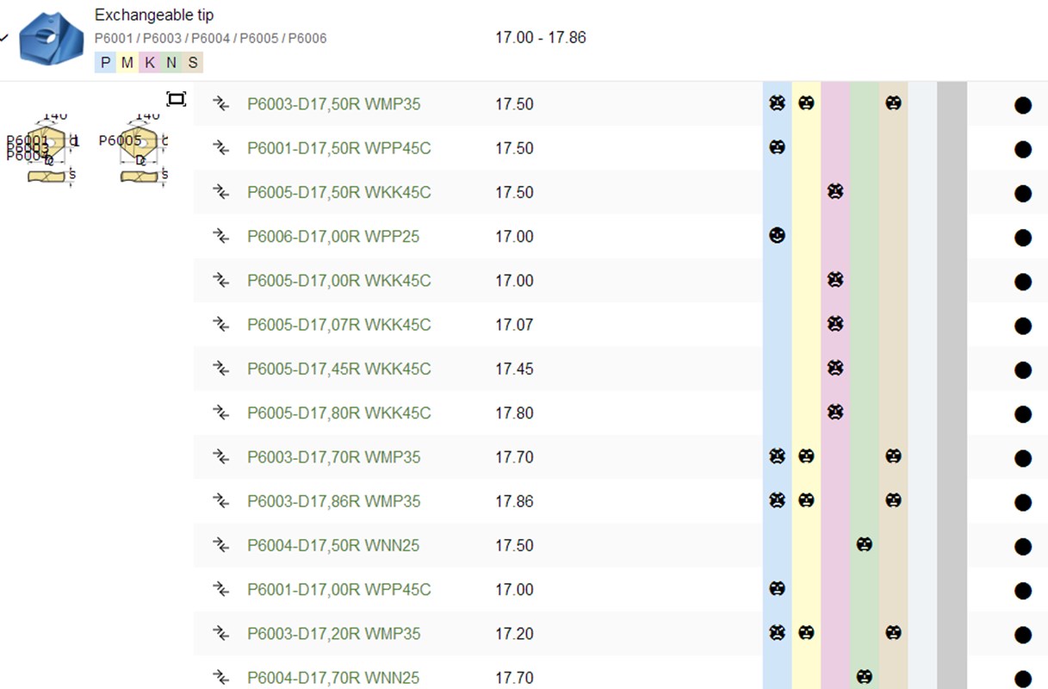Open product P6001-D17,00R WPP45C

[338, 590]
